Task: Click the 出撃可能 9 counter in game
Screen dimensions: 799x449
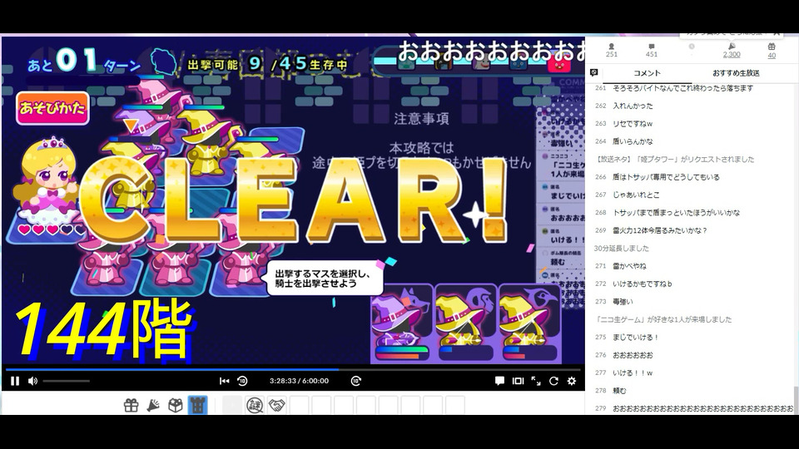Action: (x=226, y=64)
